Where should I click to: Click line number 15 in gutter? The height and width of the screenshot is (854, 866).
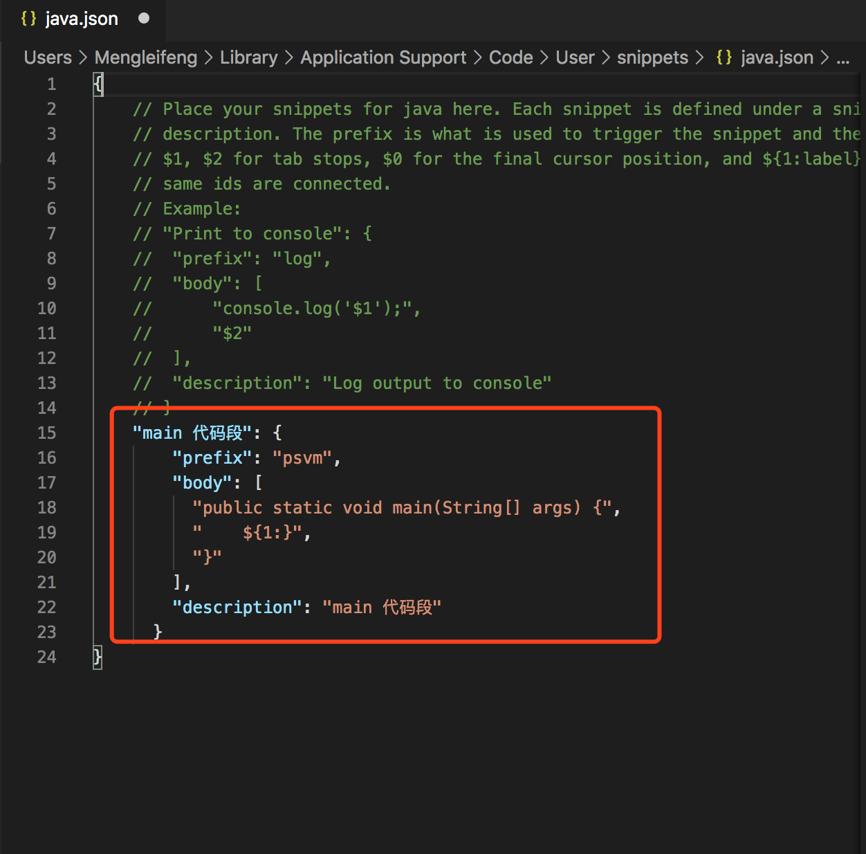[x=47, y=433]
